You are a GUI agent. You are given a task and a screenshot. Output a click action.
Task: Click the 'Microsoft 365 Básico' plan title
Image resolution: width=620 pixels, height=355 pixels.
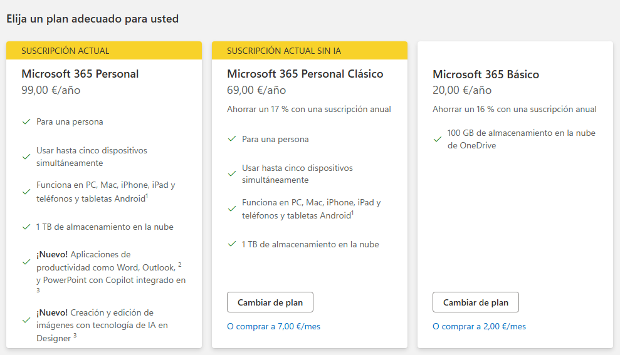click(x=486, y=75)
